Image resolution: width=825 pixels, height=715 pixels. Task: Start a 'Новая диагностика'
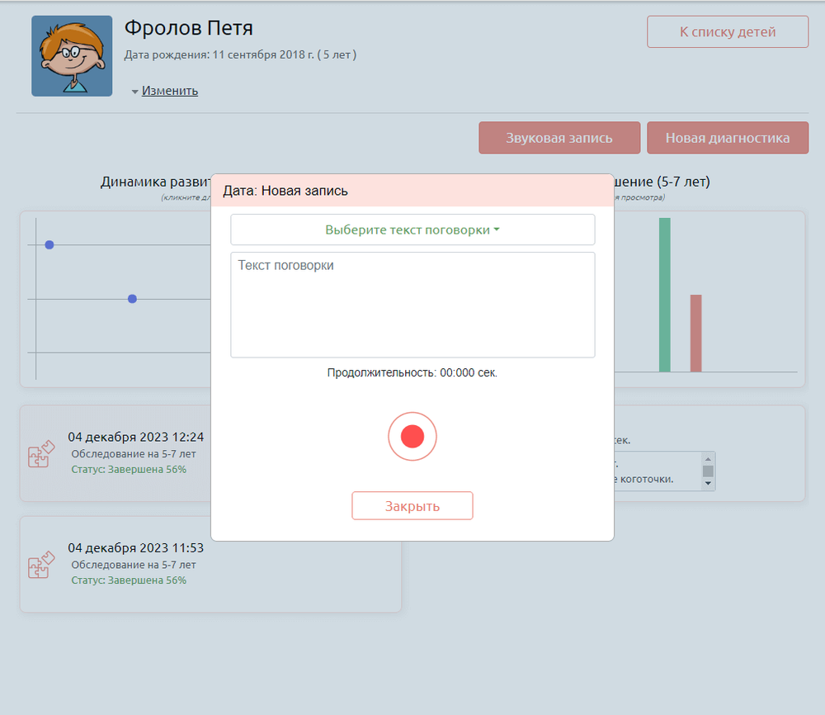pyautogui.click(x=727, y=138)
